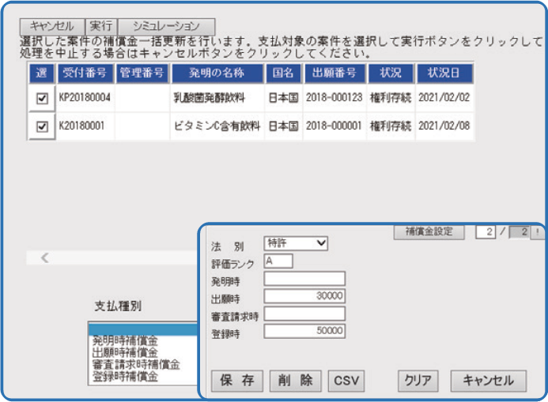Image resolution: width=548 pixels, height=402 pixels.
Task: Click the 保存 button
Action: 237,381
